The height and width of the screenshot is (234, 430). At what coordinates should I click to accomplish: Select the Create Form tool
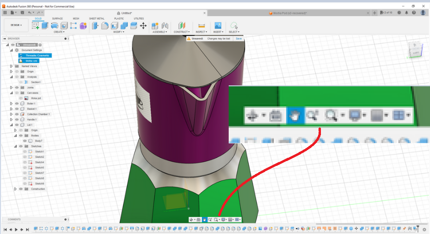point(83,26)
